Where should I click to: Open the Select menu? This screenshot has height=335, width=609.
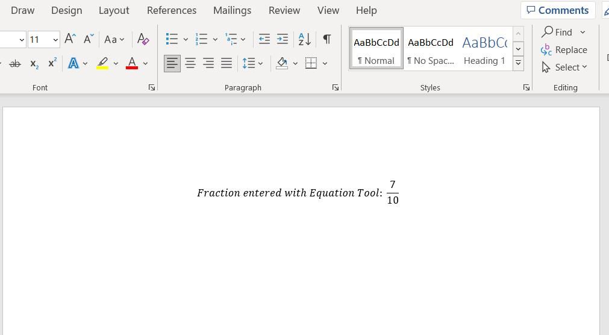(x=564, y=67)
